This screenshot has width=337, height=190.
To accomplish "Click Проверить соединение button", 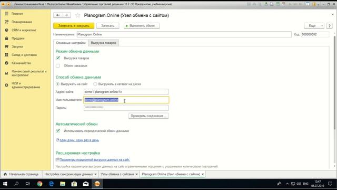I will coord(148,116).
